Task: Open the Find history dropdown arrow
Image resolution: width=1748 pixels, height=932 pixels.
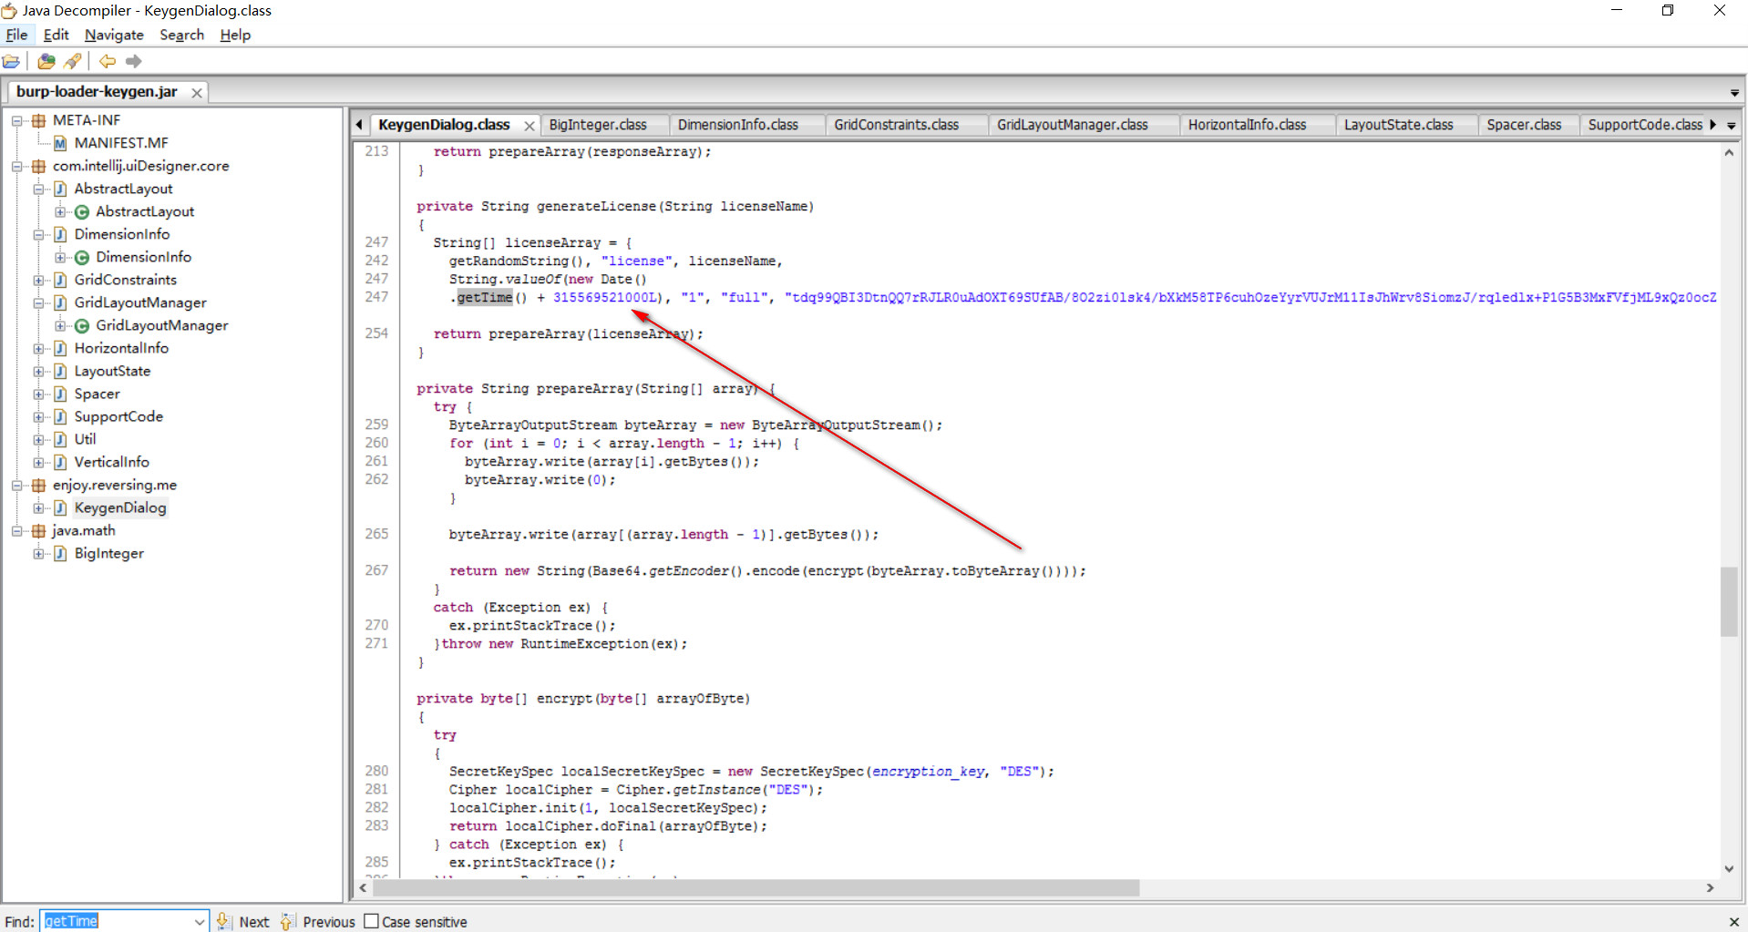Action: [x=200, y=921]
